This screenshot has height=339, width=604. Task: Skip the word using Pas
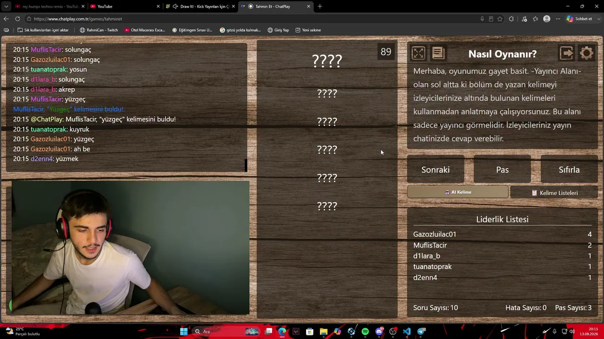tap(502, 169)
